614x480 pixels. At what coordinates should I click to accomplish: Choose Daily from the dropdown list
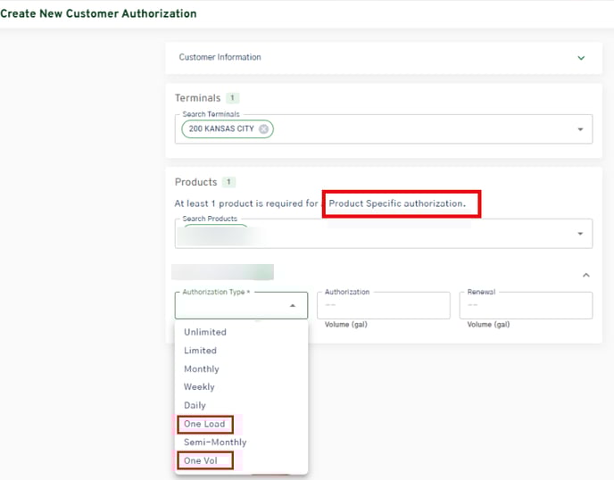tap(195, 405)
